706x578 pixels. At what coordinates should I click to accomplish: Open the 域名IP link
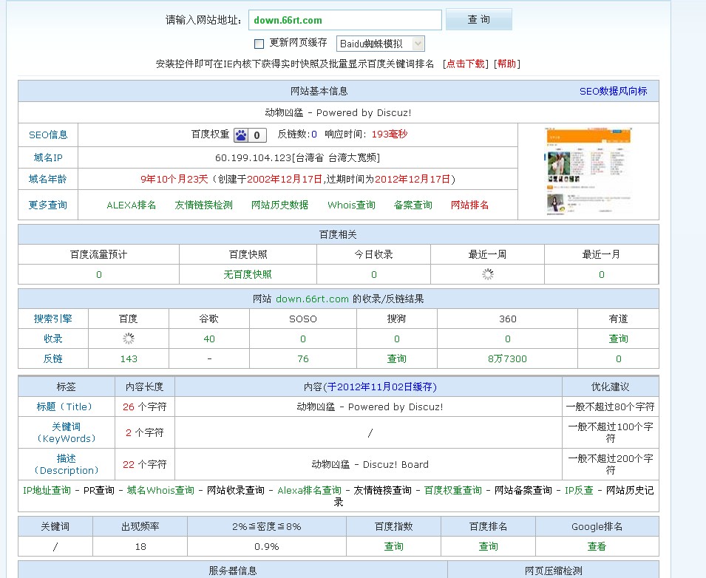(x=48, y=157)
